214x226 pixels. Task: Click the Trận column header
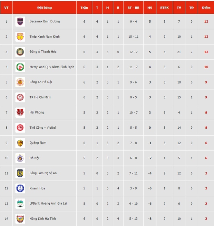coord(84,7)
